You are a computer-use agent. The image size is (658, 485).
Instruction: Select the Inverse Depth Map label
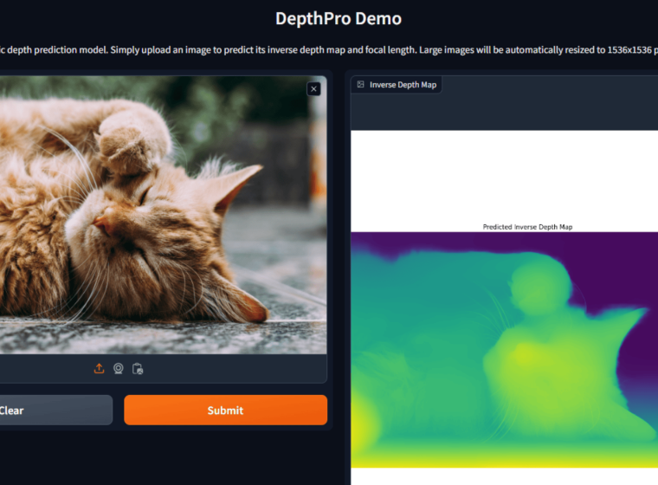[x=403, y=85]
